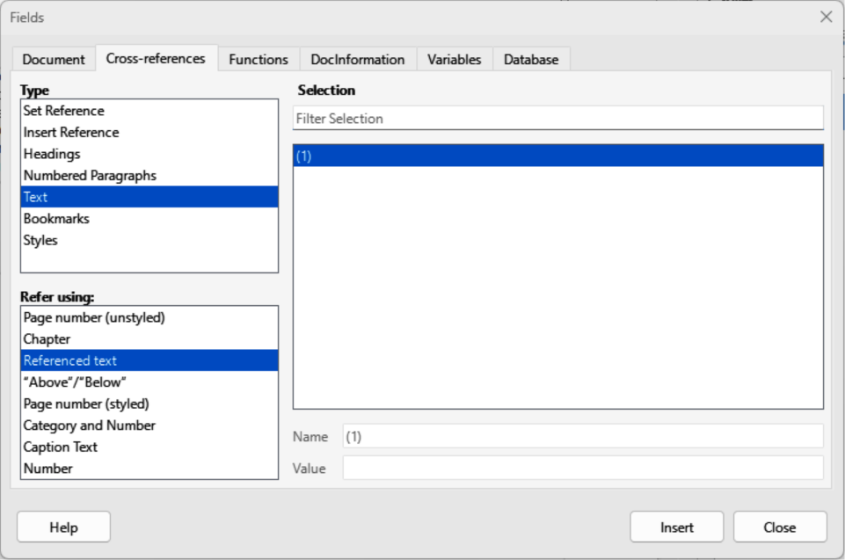Switch to the Document tab

coord(54,60)
